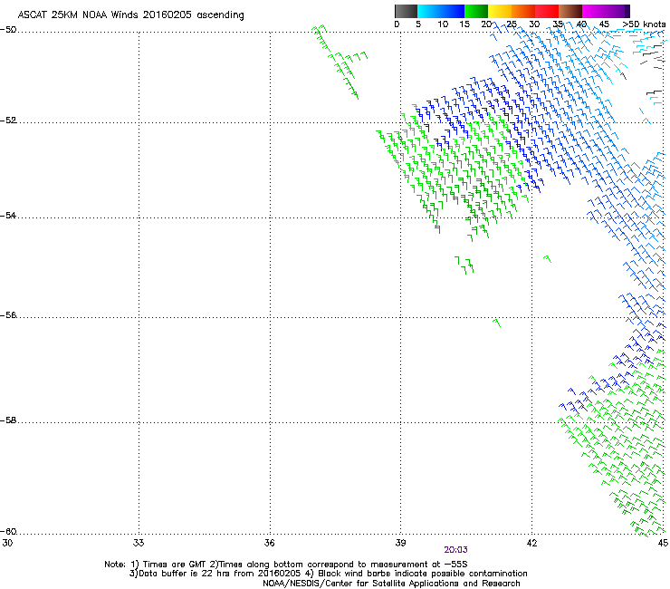670x589 pixels.
Task: Click the '33' longitude axis label
Action: tap(139, 543)
